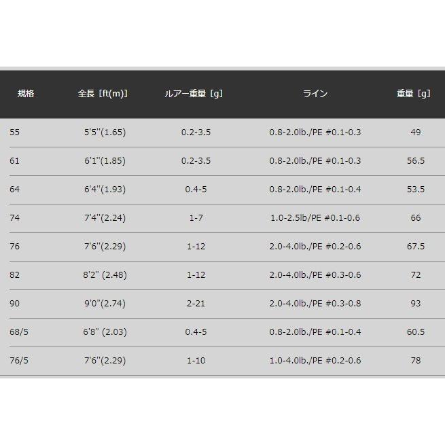Image resolution: width=445 pixels, height=445 pixels.
Task: Select the 2-21 lure weight cell
Action: coord(196,304)
